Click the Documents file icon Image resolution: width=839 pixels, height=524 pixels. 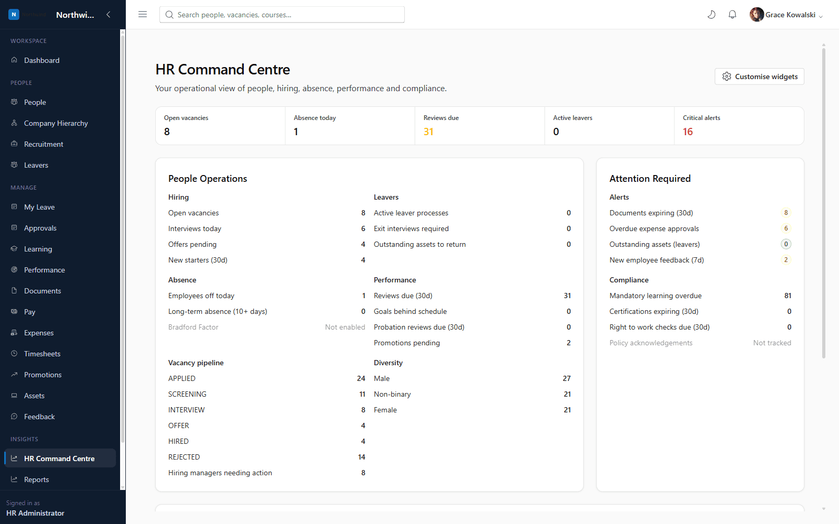coord(14,291)
